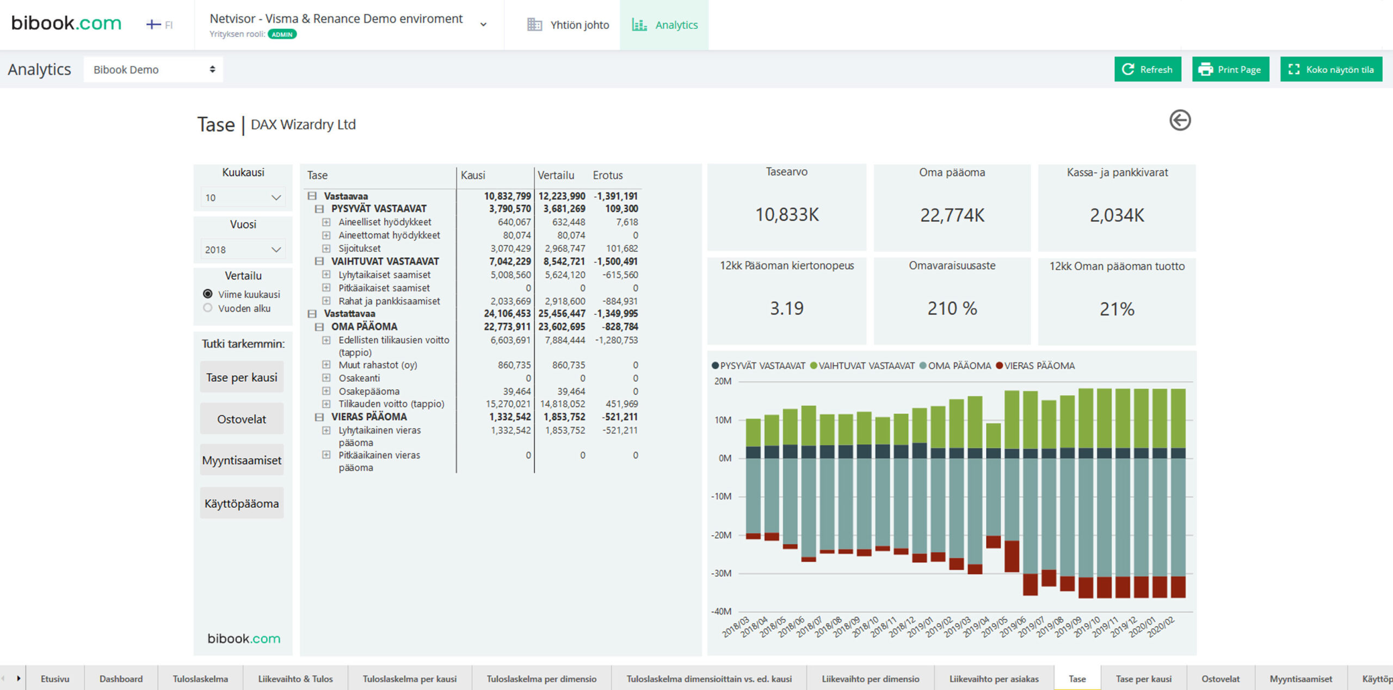1393x690 pixels.
Task: Click the back arrow circle icon
Action: 1180,120
